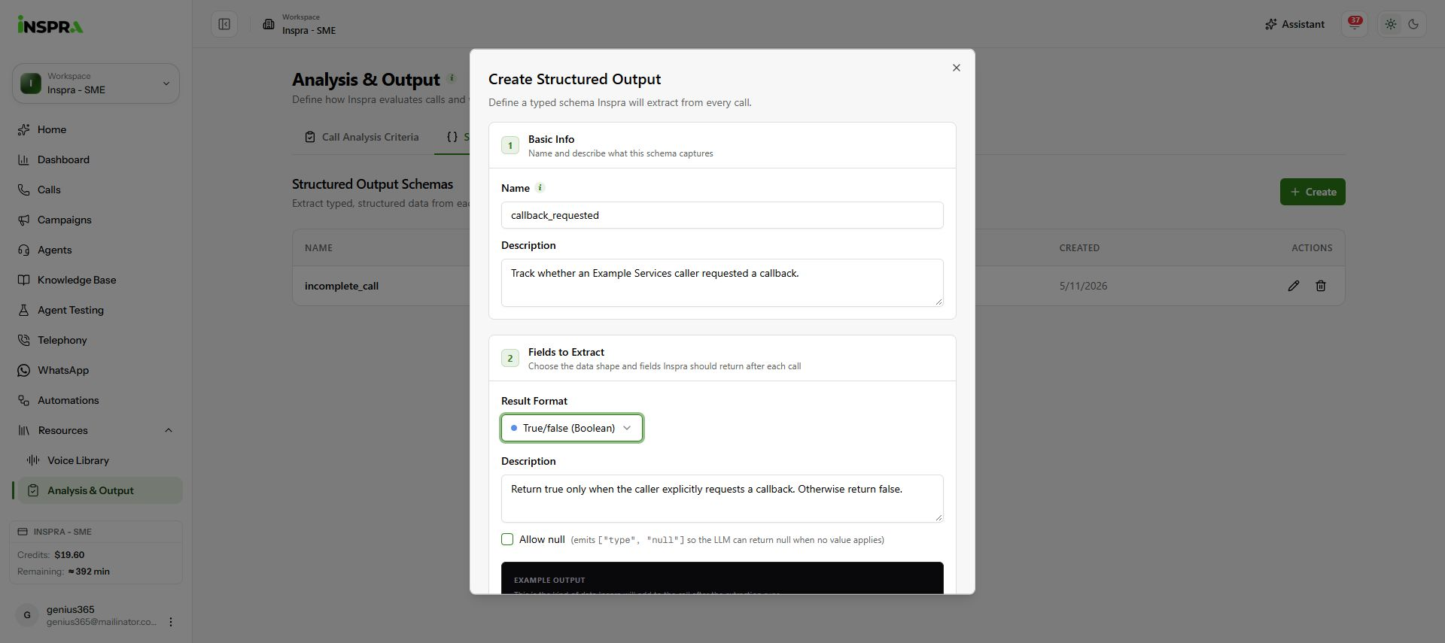Navigate to Campaigns
The height and width of the screenshot is (643, 1445).
click(96, 220)
